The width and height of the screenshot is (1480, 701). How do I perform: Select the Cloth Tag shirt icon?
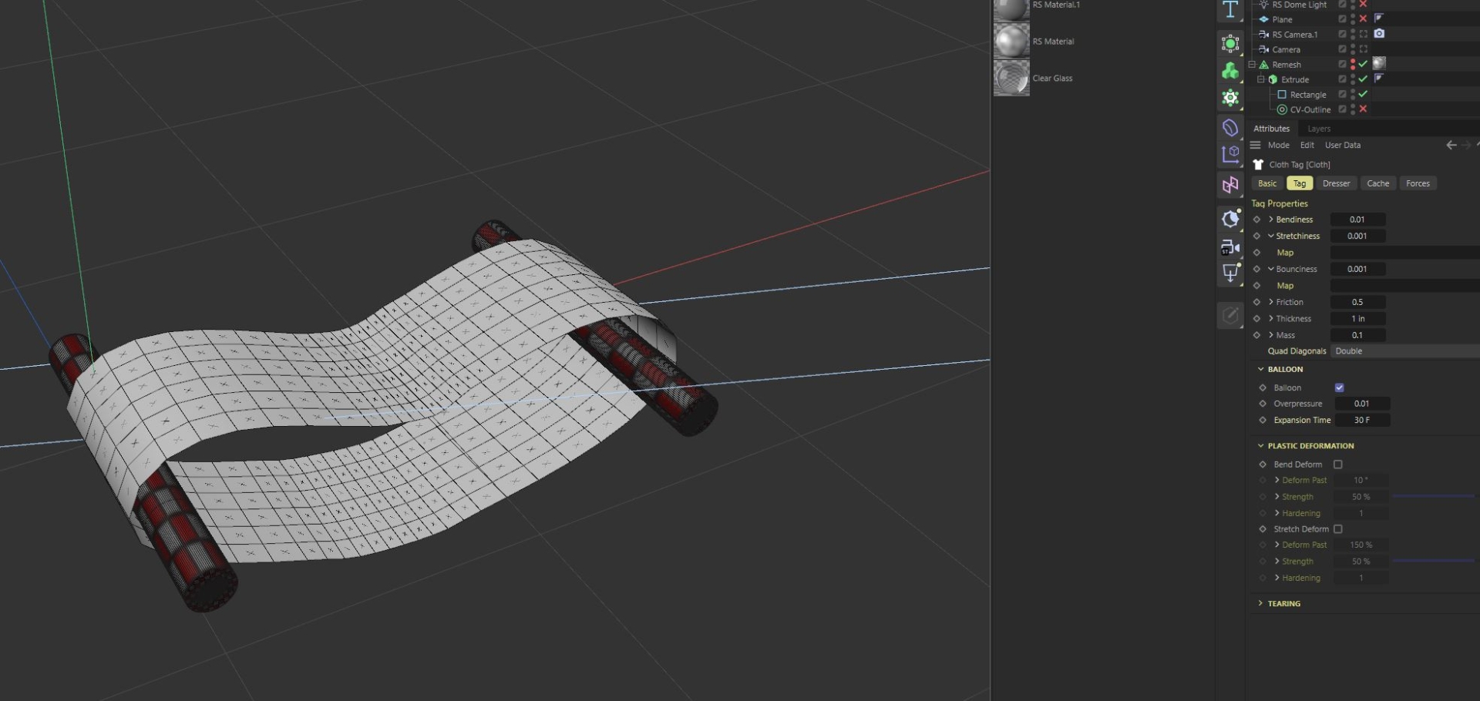point(1258,164)
